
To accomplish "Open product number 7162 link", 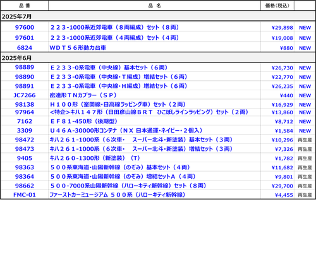I will (25, 121).
